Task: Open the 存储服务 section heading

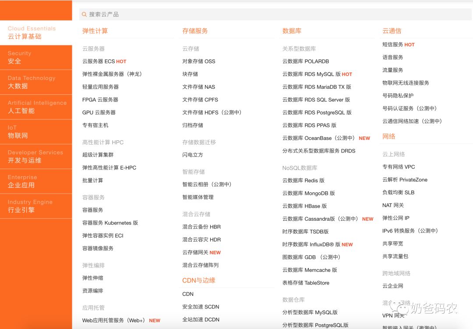Action: [x=195, y=31]
